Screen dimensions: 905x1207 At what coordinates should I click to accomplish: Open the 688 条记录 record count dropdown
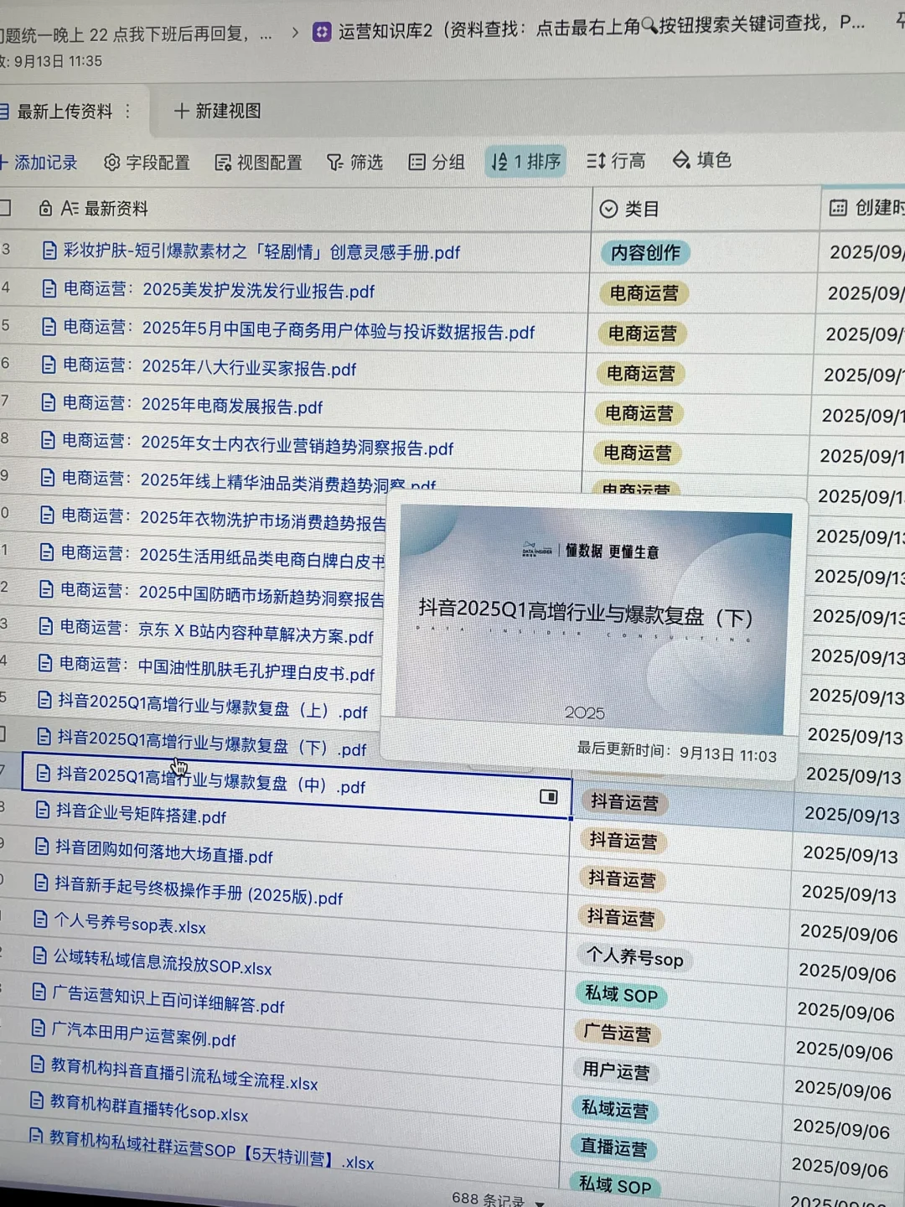498,1199
